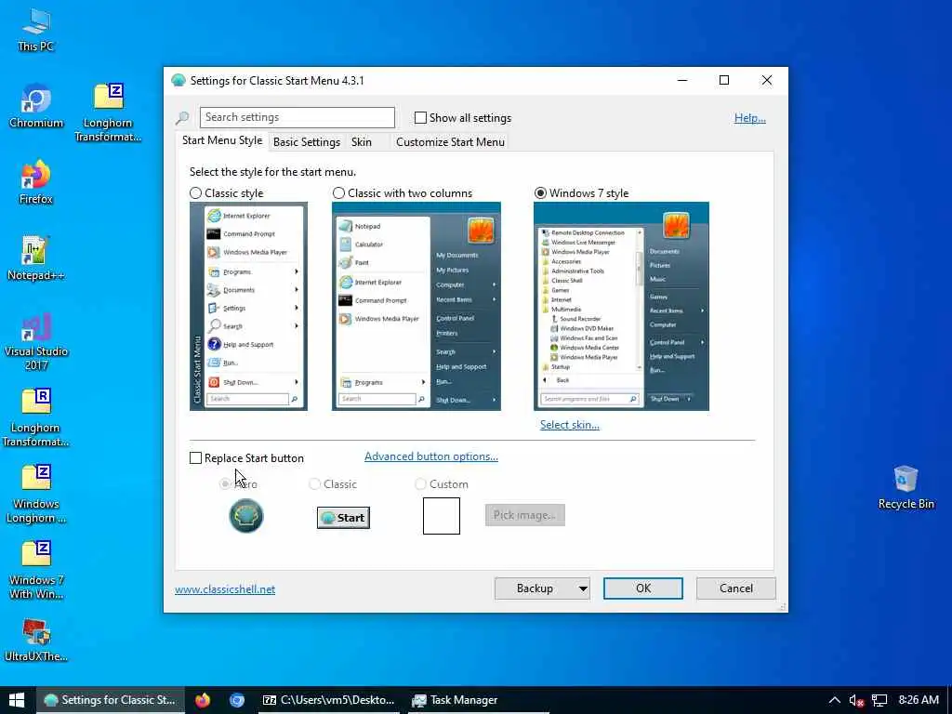Click Classic two columns preview thumbnail
The height and width of the screenshot is (714, 952).
click(416, 306)
